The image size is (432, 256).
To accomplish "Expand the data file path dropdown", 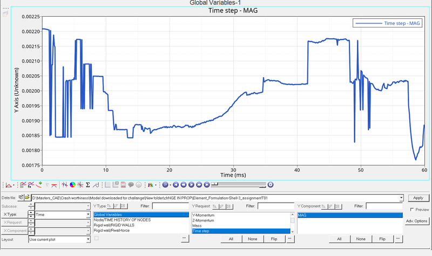I will pos(401,198).
